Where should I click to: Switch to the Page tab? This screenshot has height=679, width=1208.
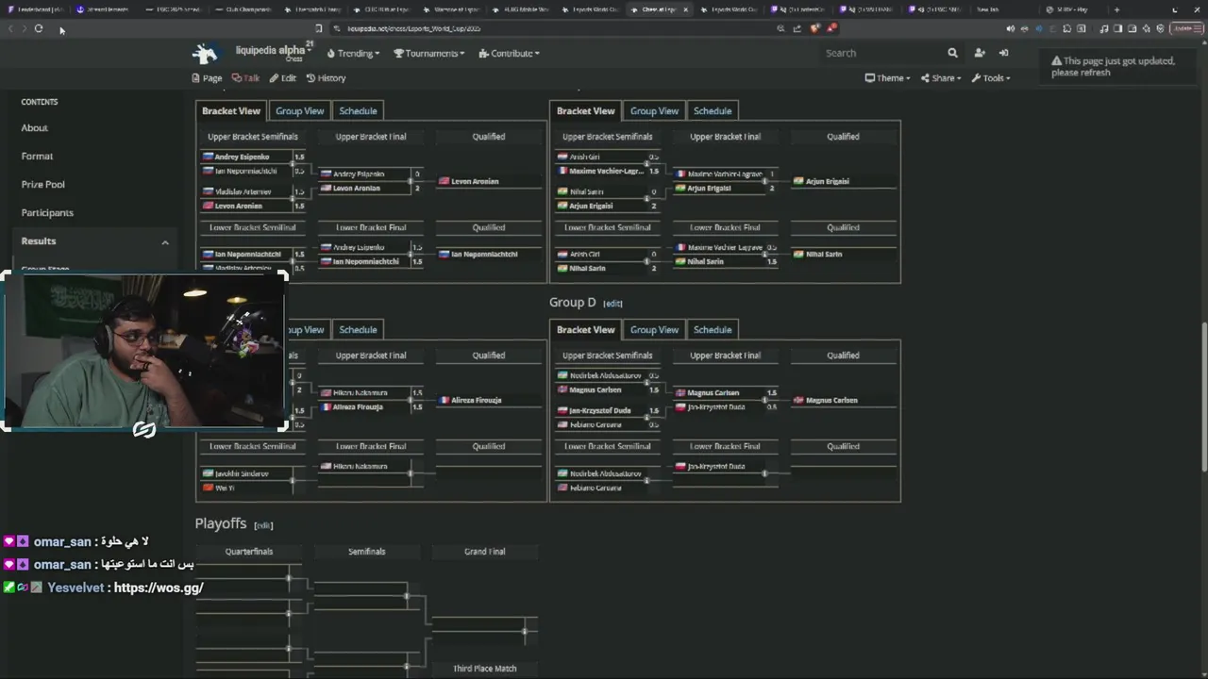pyautogui.click(x=207, y=78)
